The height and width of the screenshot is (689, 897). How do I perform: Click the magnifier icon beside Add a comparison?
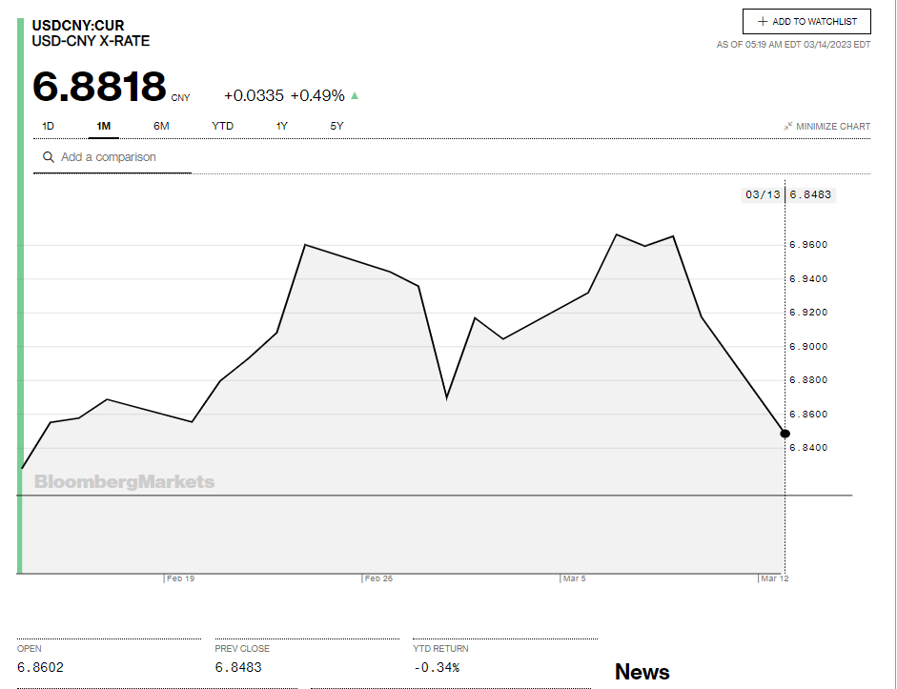coord(47,157)
